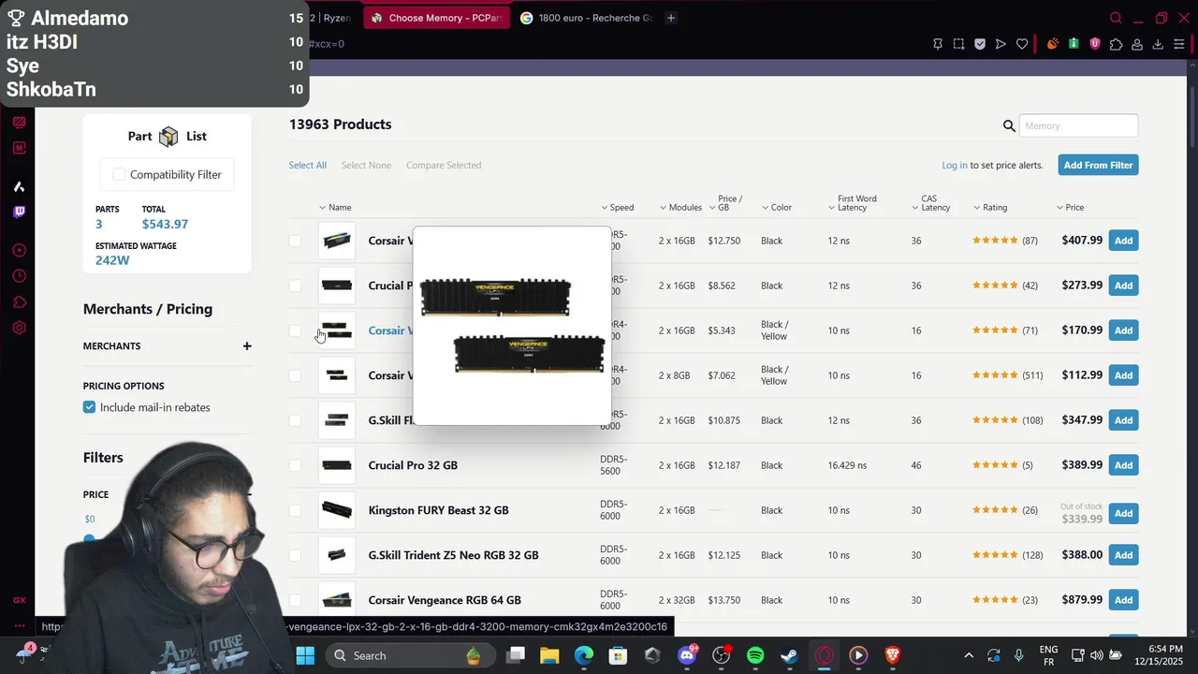Sort products by CAS Latency column
The image size is (1198, 674).
click(931, 203)
